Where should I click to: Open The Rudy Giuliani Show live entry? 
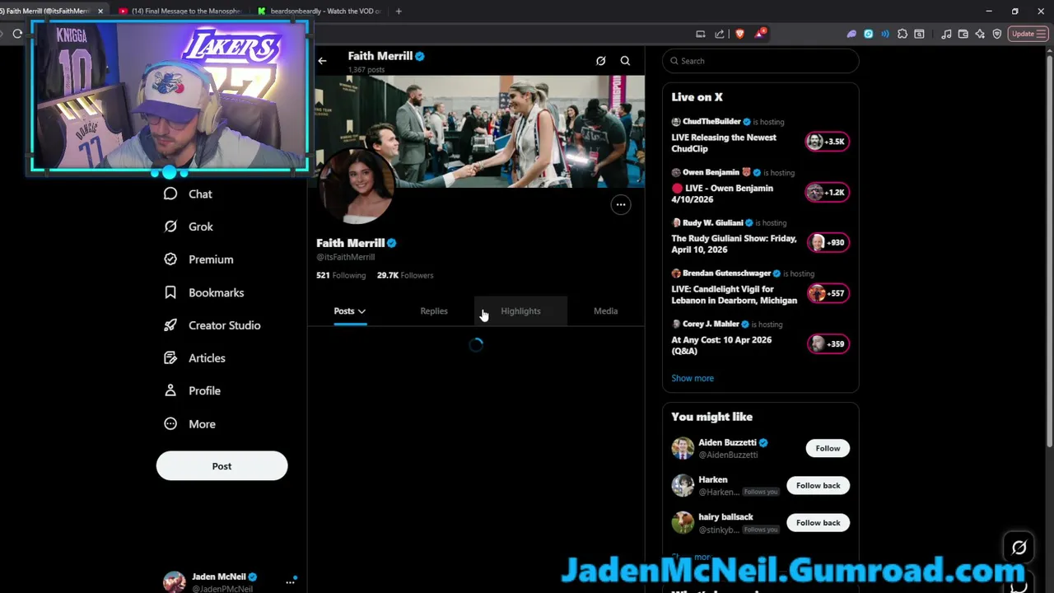pyautogui.click(x=760, y=238)
